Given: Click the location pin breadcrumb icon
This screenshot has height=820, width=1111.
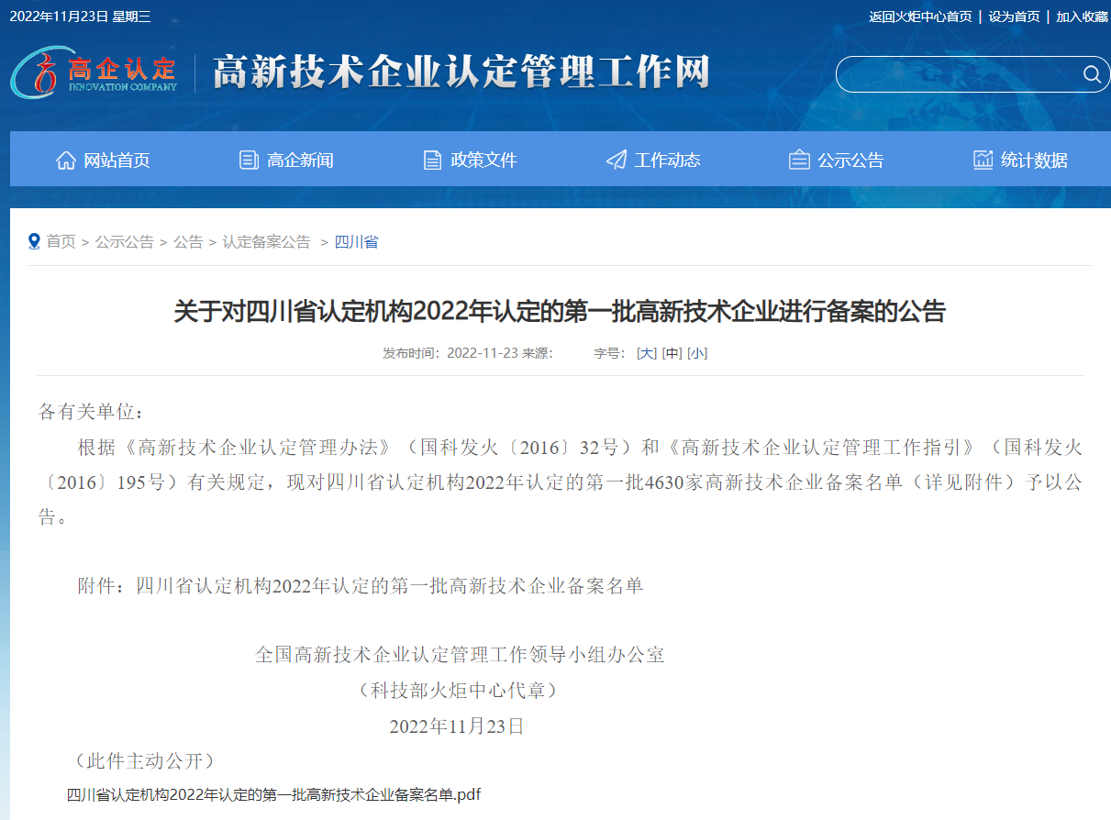Looking at the screenshot, I should tap(35, 241).
